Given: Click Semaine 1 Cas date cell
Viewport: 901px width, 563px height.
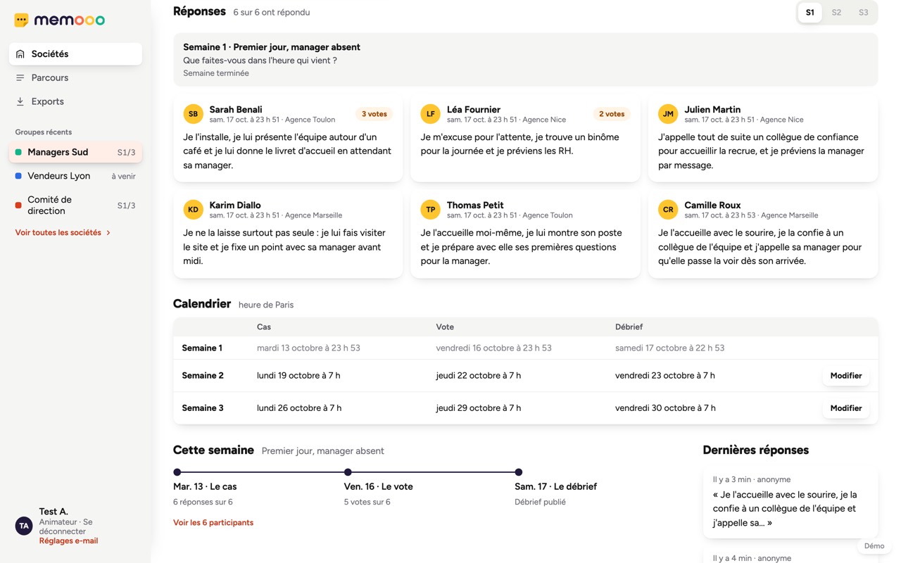Looking at the screenshot, I should pos(308,348).
